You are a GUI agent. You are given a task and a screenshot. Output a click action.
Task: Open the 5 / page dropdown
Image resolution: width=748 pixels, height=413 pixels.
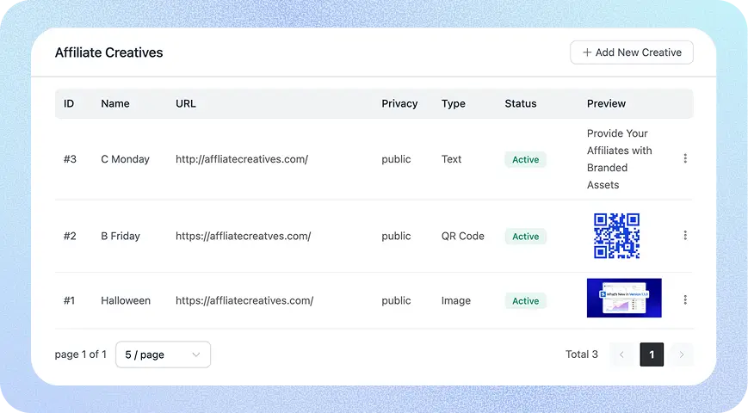tap(163, 354)
